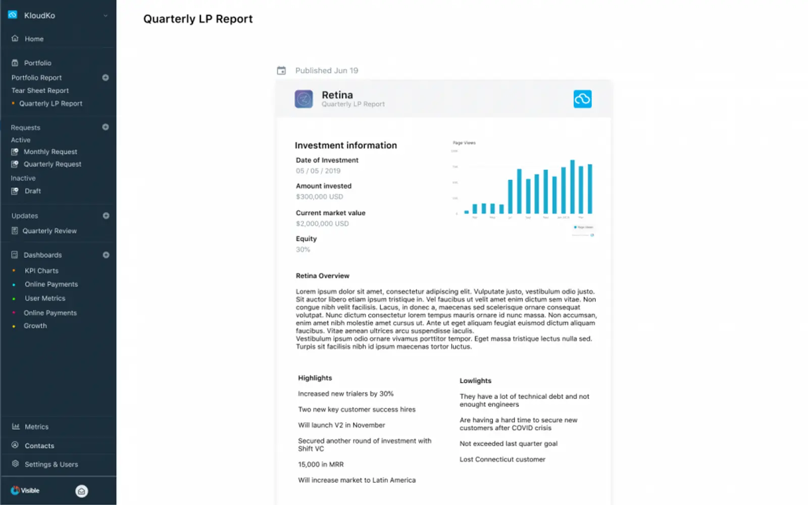Open Portfolio Report in the sidebar

[x=36, y=78]
